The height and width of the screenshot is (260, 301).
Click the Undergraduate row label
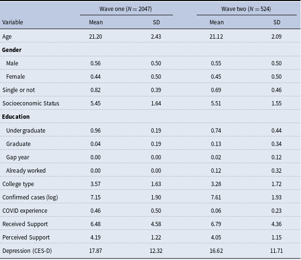coord(26,131)
